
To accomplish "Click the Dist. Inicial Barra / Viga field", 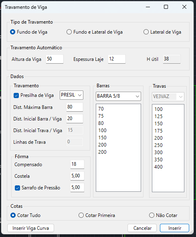I will click(x=75, y=118).
